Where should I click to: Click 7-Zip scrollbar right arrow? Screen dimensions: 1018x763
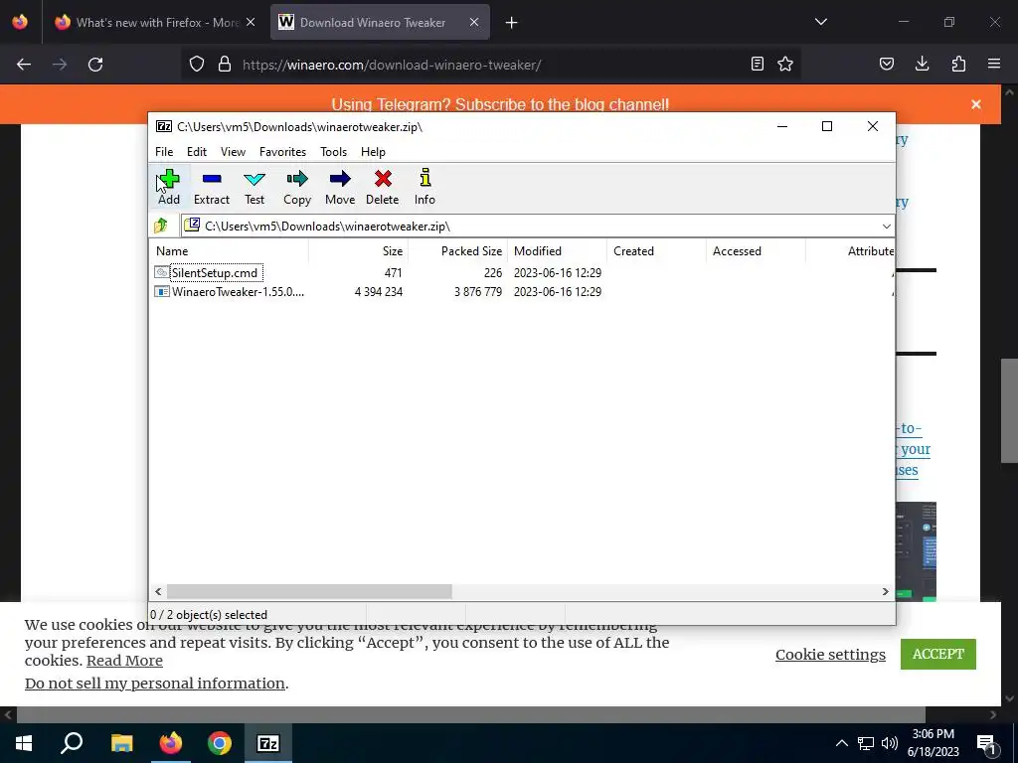[885, 591]
